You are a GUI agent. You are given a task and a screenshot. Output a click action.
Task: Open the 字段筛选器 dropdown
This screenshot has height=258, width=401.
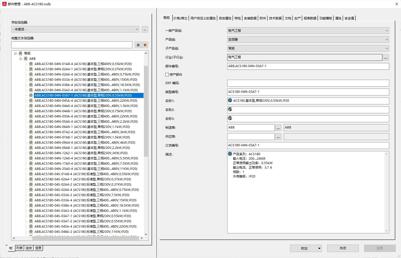click(x=75, y=29)
